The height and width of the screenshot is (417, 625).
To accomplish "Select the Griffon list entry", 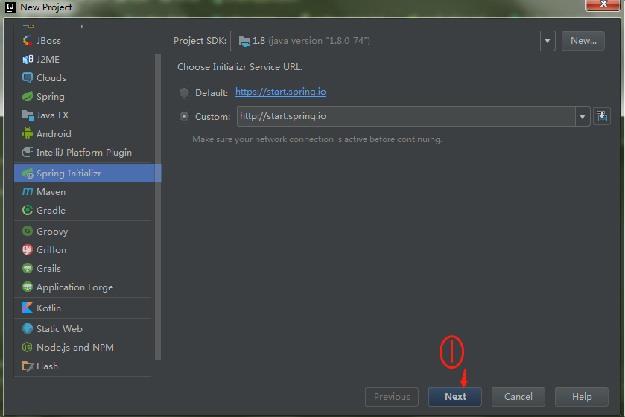I will click(x=84, y=249).
